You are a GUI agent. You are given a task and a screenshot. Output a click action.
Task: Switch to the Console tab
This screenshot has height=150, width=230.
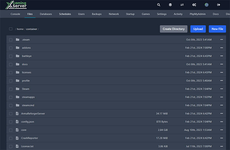(x=15, y=14)
